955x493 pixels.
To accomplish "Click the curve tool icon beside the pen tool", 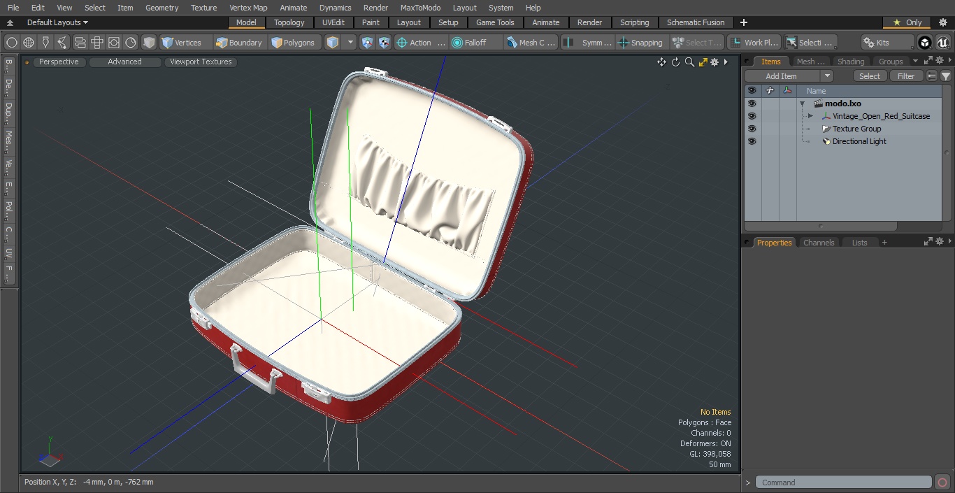I will [63, 43].
